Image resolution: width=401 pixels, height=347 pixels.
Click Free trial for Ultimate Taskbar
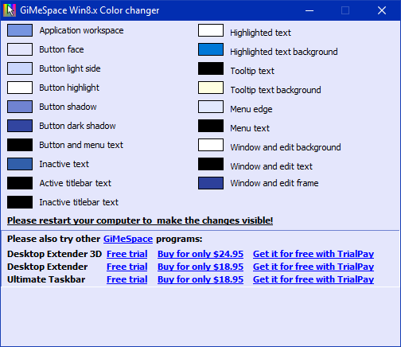[x=127, y=279]
